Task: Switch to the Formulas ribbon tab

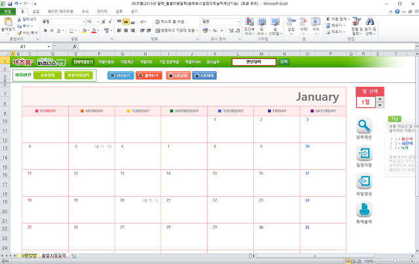Action: (85, 12)
